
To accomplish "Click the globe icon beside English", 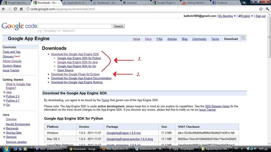I will point(239,16).
